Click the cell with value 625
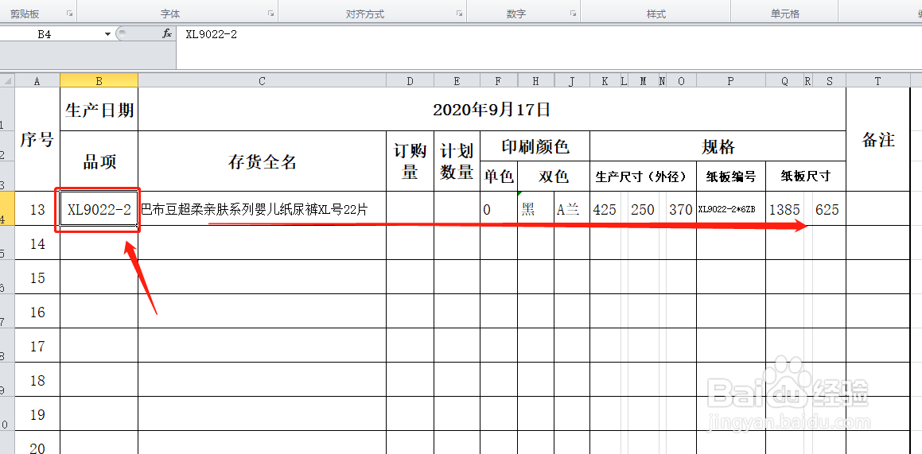 point(828,208)
